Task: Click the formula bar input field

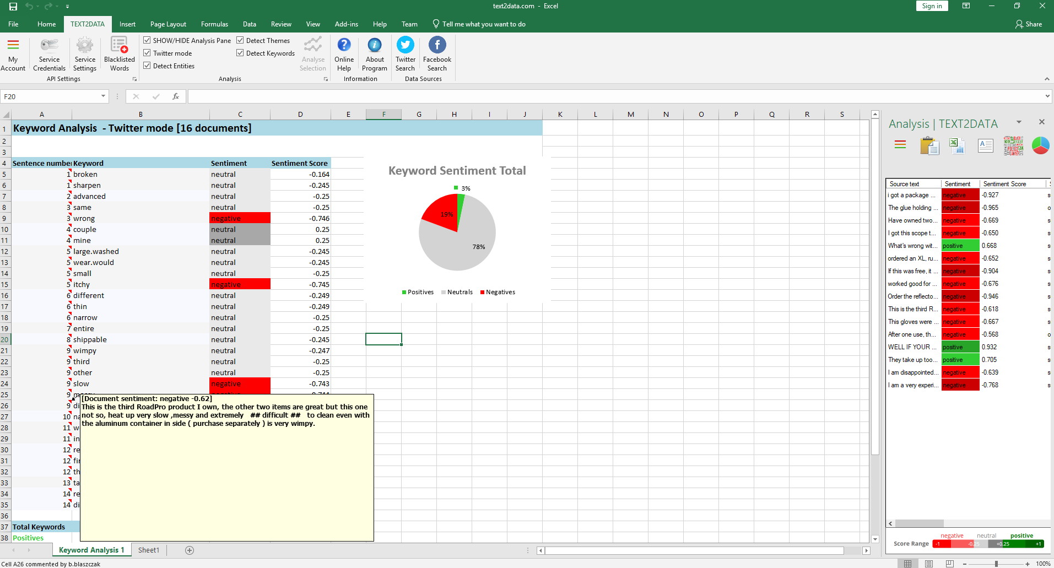Action: pyautogui.click(x=615, y=96)
